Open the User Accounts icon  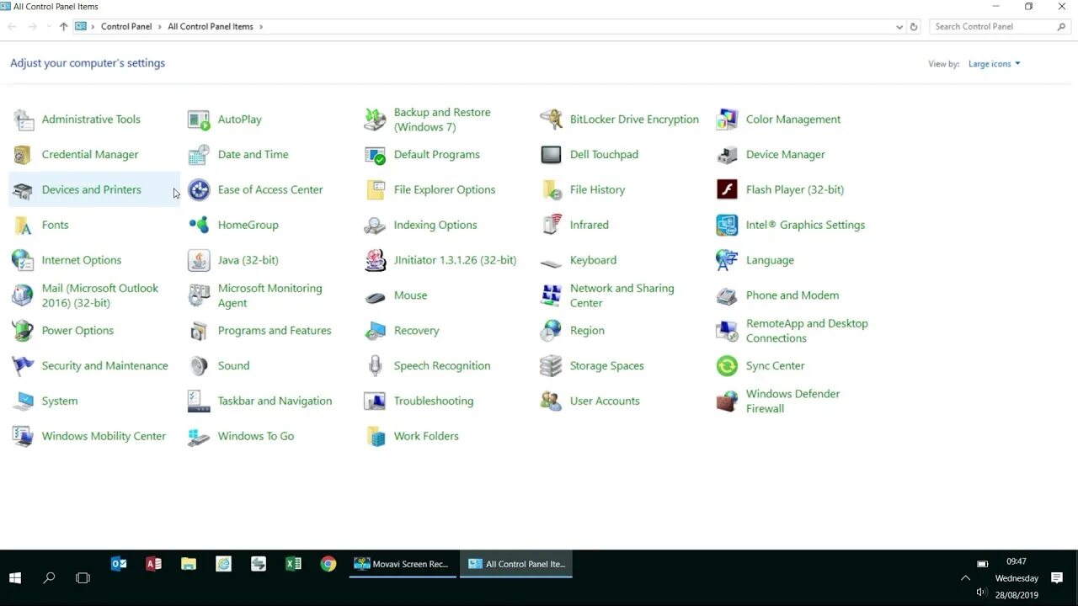tap(551, 401)
